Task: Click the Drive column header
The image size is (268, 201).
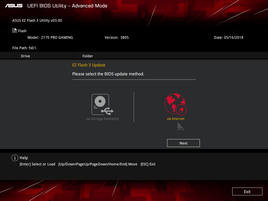Action: 25,56
